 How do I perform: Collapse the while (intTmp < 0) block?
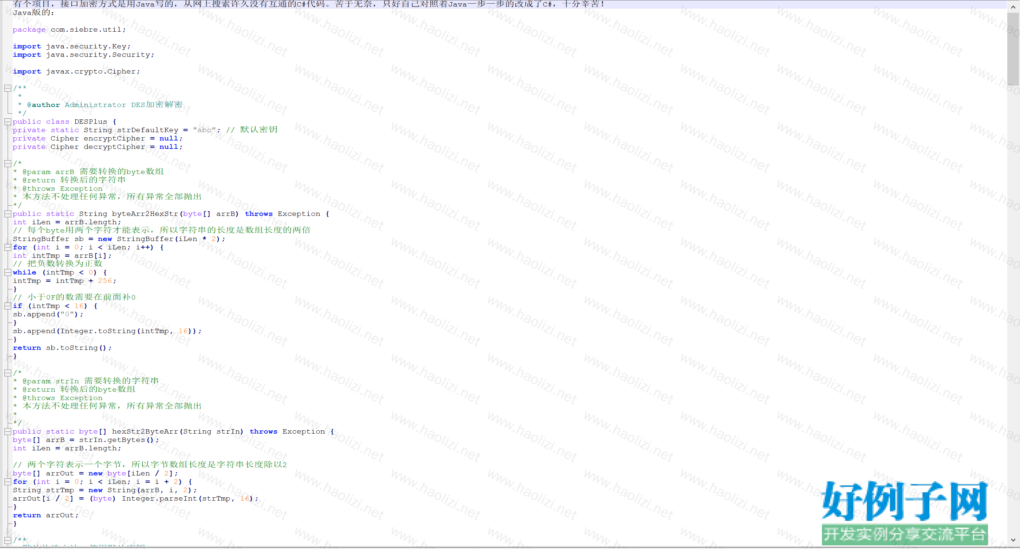coord(8,273)
